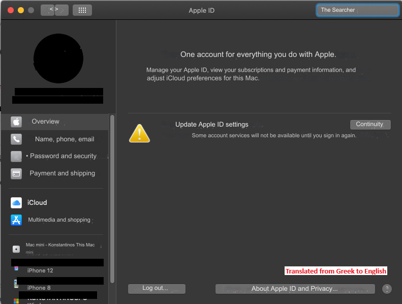Click the iCloud cloud icon
Viewport: 402px width, 304px height.
pos(16,203)
